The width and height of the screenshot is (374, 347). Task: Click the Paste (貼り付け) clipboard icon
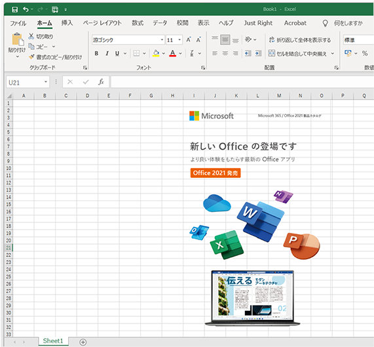coord(18,39)
